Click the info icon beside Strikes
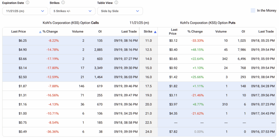This screenshot has height=138, width=279. [x=63, y=3]
